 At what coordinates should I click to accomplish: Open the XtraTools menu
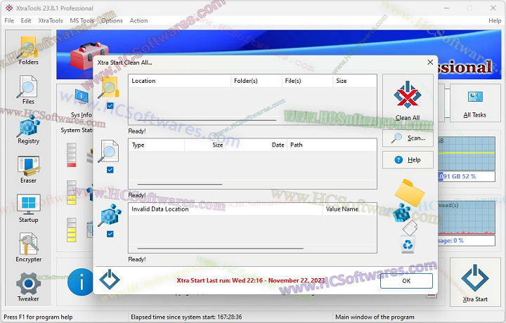51,20
